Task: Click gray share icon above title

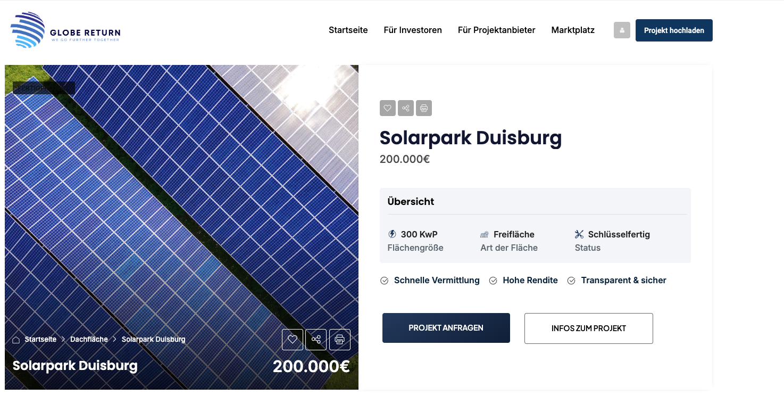Action: 406,108
